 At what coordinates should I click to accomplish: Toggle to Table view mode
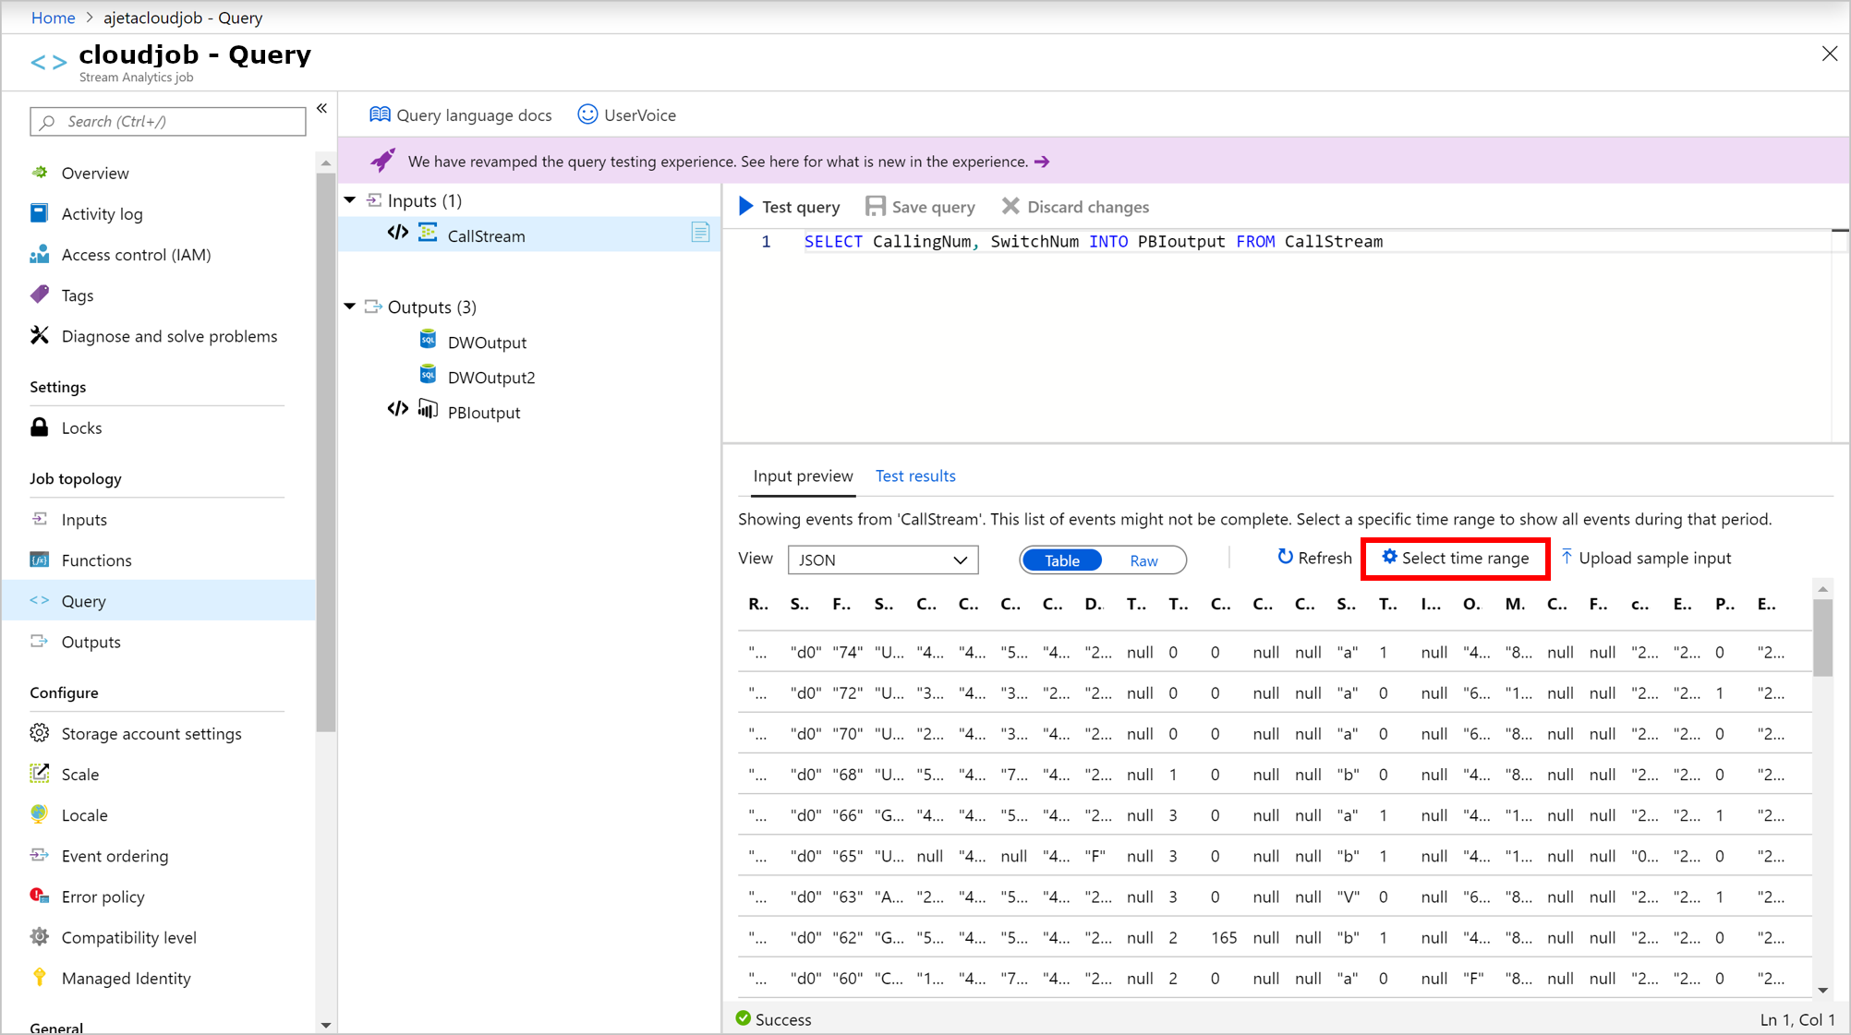click(1061, 560)
